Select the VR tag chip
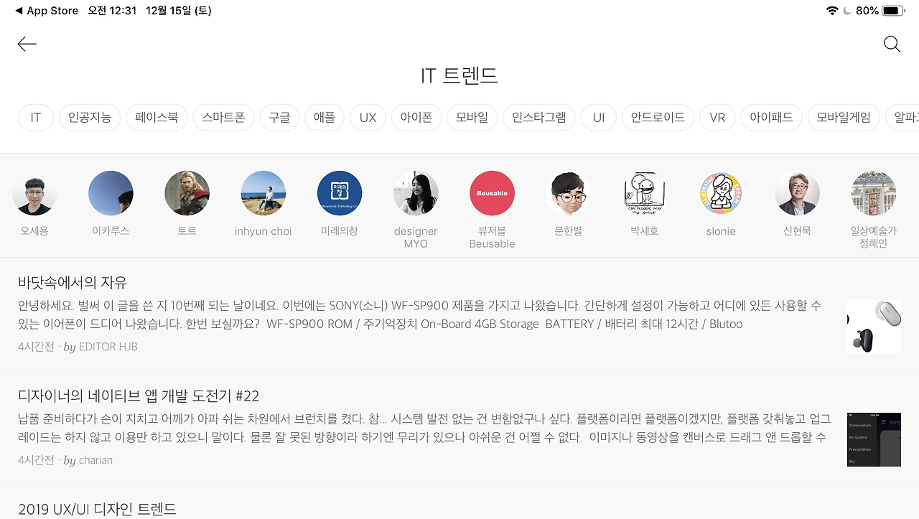The height and width of the screenshot is (519, 919). [x=717, y=118]
